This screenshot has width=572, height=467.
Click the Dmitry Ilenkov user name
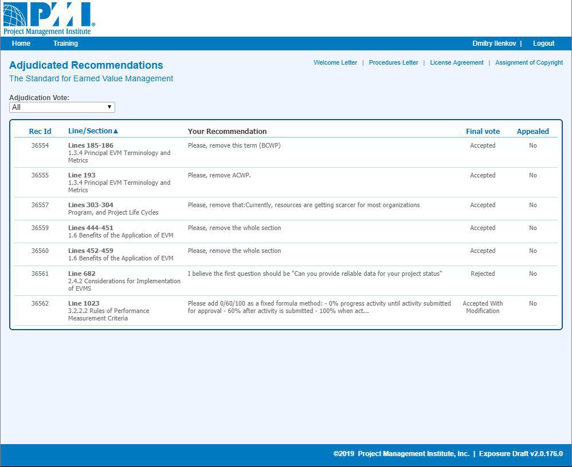[494, 43]
